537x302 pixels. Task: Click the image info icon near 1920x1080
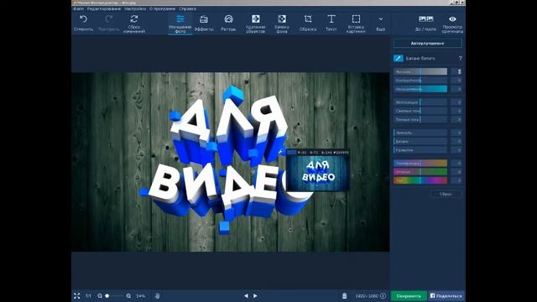coord(383,296)
